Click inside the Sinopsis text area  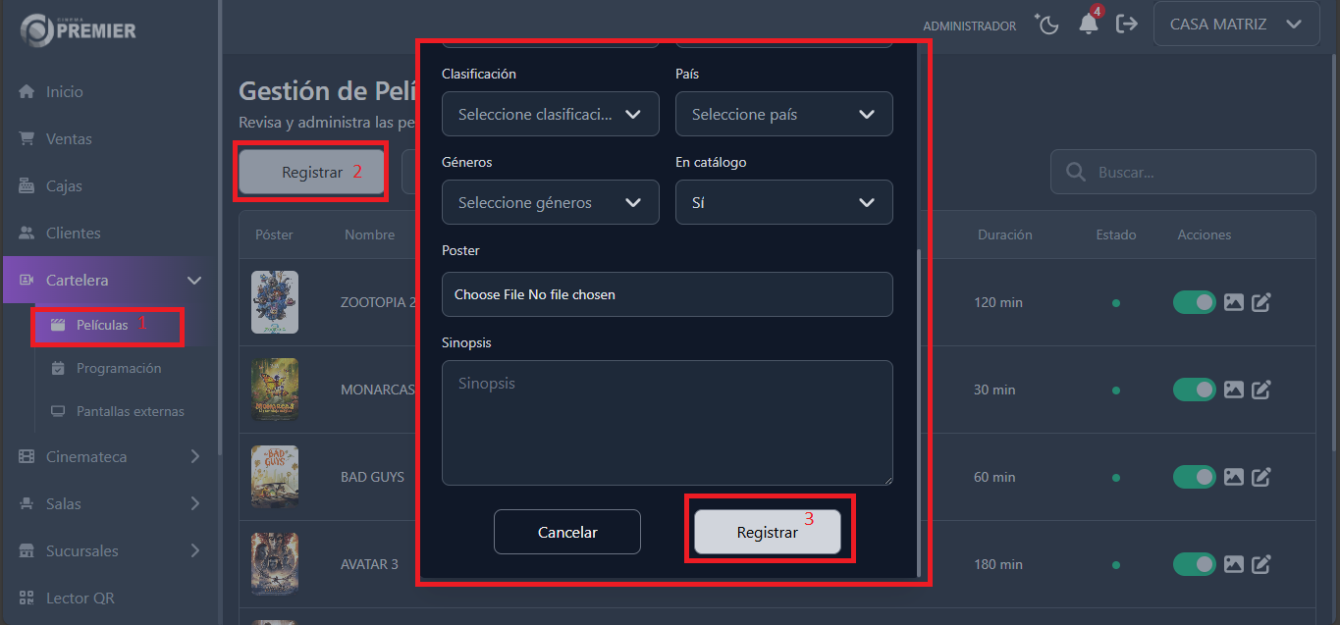[668, 422]
